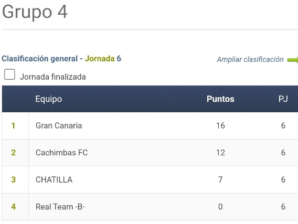Viewport: 298px width, 224px height.
Task: Select position number 2 in table
Action: [13, 153]
